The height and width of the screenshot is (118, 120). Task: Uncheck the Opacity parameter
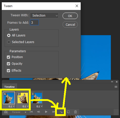pyautogui.click(x=8, y=64)
